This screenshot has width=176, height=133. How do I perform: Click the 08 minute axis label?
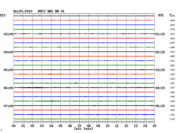[x=89, y=126]
